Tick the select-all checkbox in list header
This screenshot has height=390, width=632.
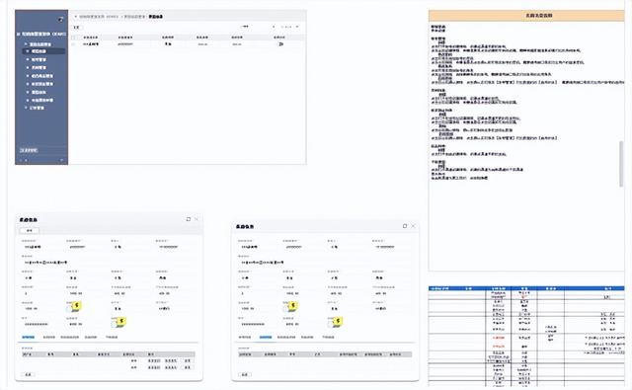(73, 38)
